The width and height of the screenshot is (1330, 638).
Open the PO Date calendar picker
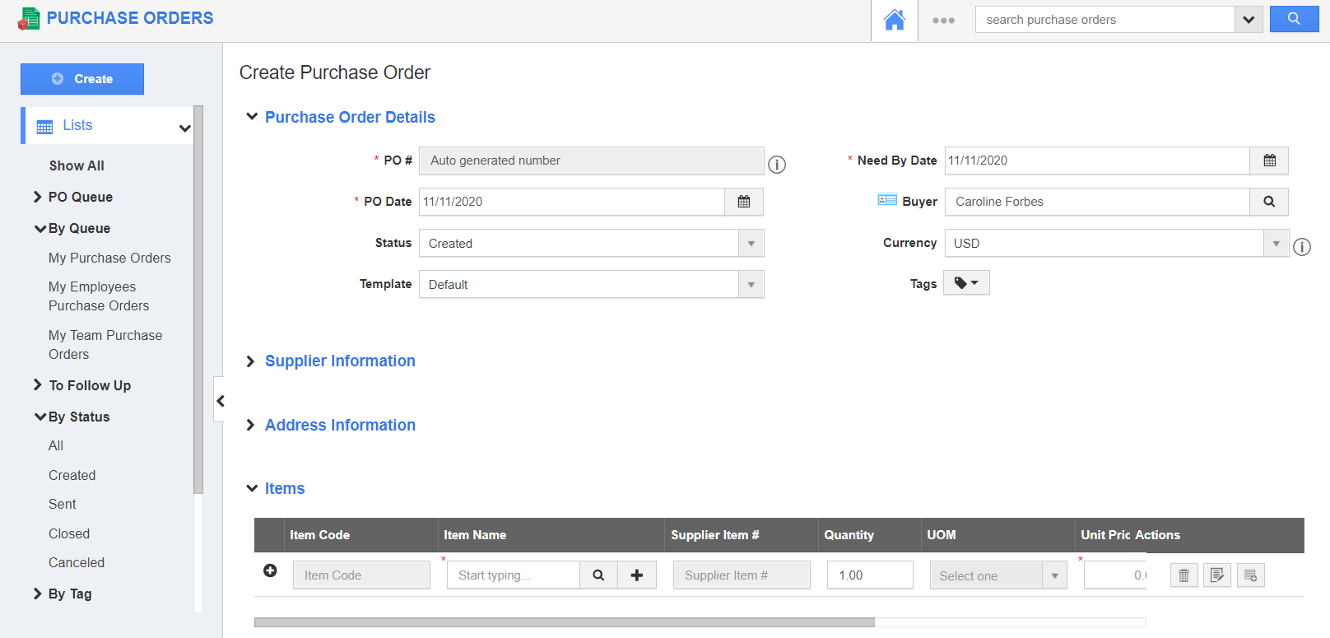743,202
